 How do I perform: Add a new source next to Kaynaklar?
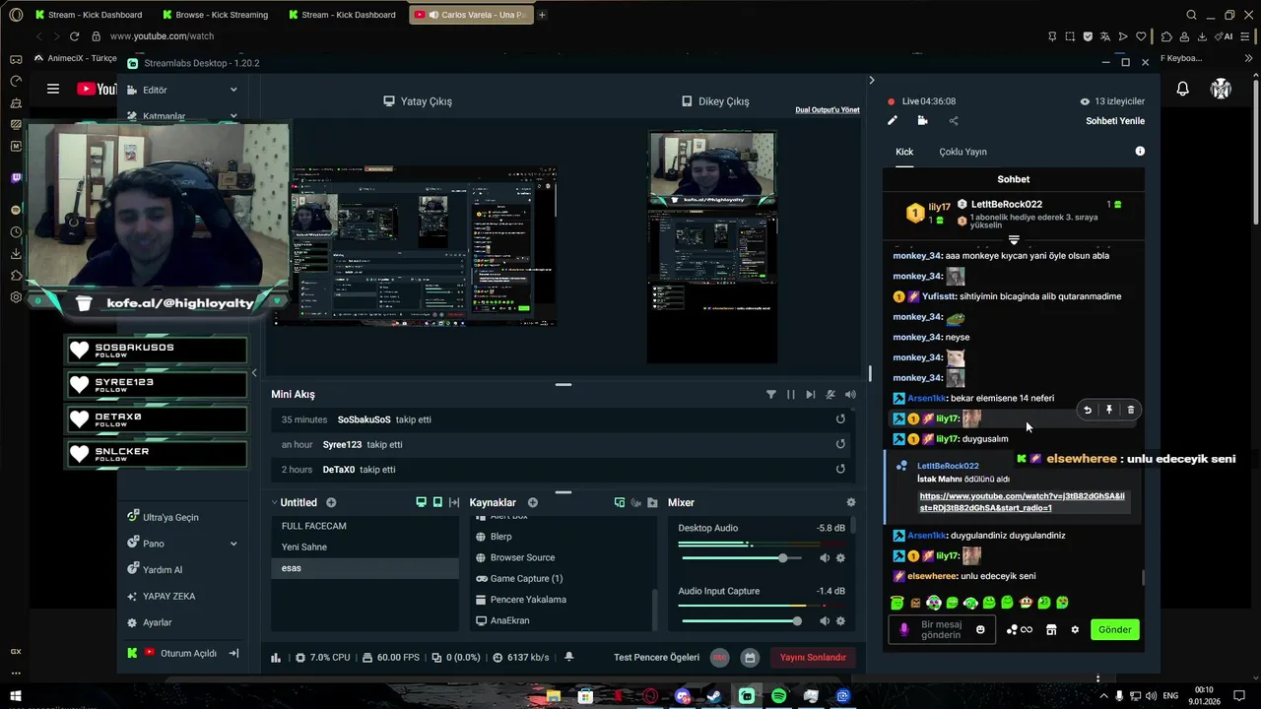point(533,502)
